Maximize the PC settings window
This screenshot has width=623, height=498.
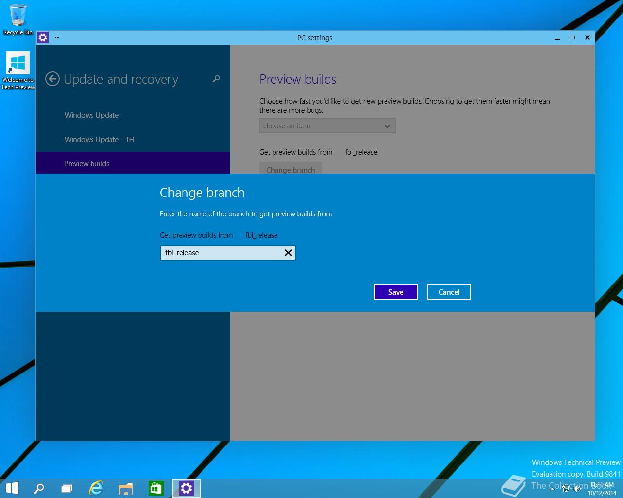(x=572, y=37)
